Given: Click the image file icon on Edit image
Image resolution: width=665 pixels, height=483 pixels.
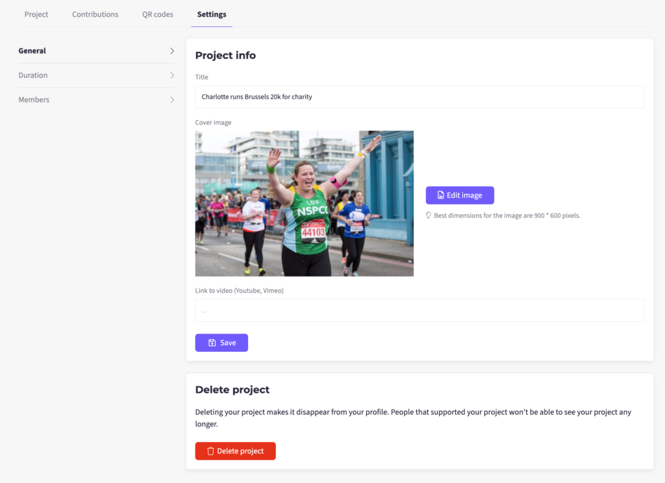Looking at the screenshot, I should pyautogui.click(x=440, y=195).
